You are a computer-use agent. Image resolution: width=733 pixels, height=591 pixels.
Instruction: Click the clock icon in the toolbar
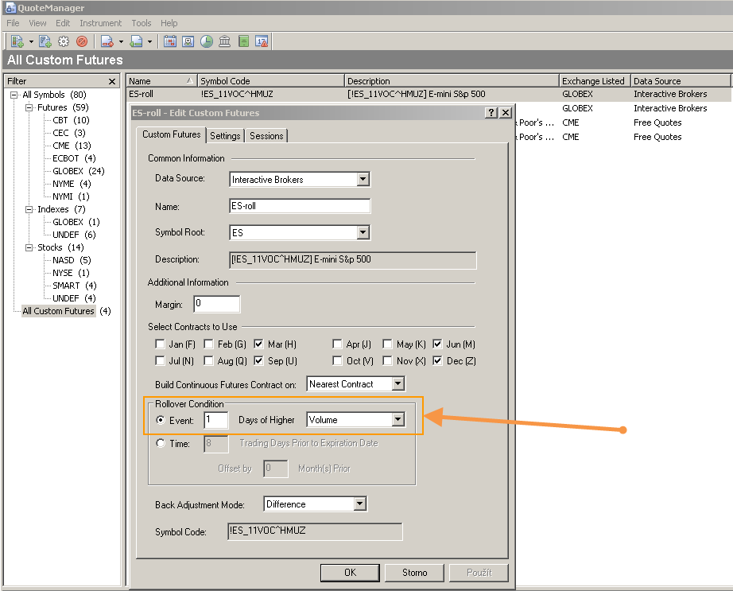pyautogui.click(x=207, y=41)
